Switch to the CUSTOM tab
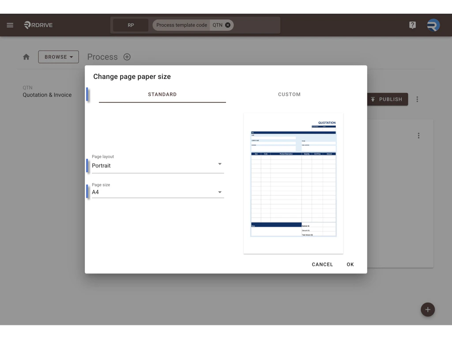 289,94
